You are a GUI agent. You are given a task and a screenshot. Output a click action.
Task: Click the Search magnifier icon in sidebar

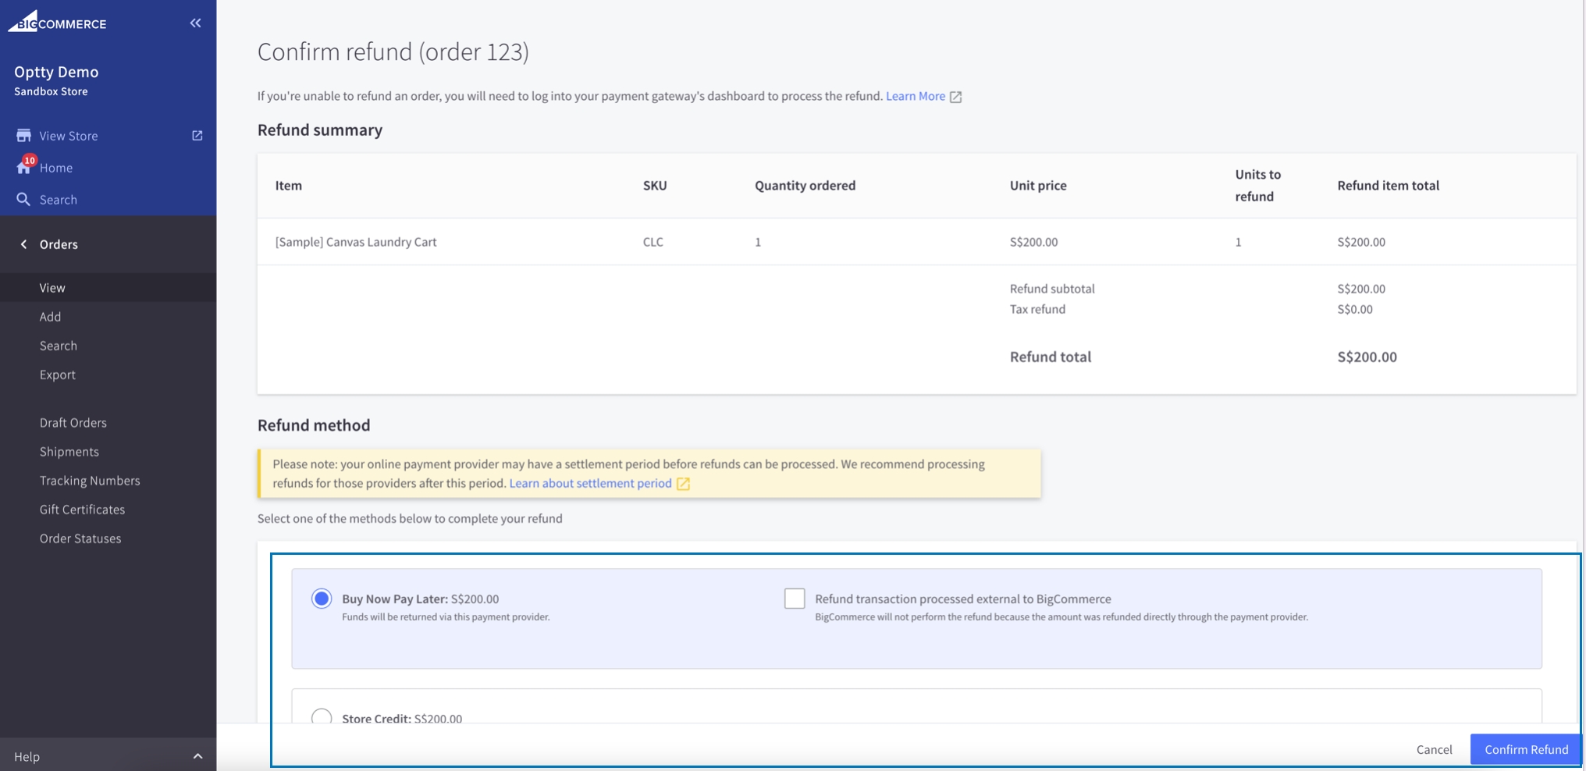[23, 200]
